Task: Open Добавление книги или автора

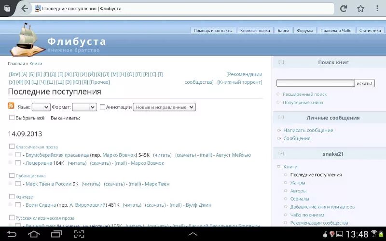Action: (x=322, y=207)
